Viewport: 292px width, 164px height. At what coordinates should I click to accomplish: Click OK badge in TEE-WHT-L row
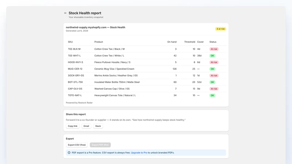coord(212,56)
